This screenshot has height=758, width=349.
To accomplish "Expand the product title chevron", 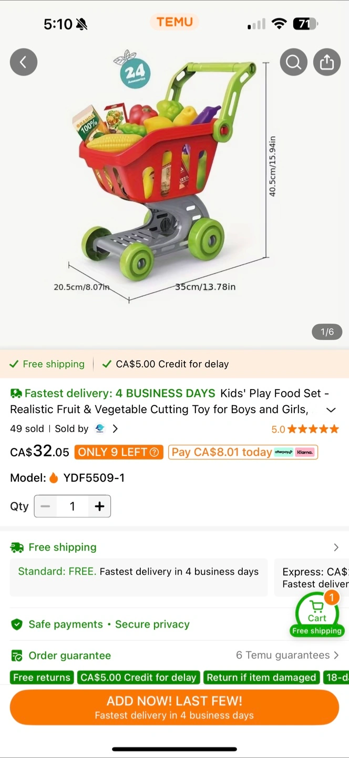I will tap(331, 410).
